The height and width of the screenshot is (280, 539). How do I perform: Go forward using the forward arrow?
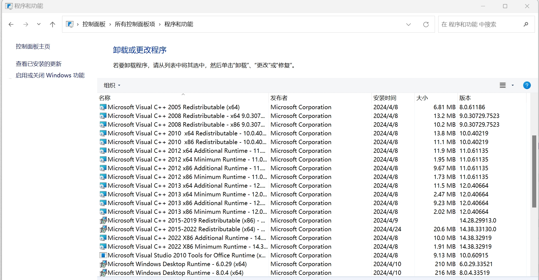[26, 25]
